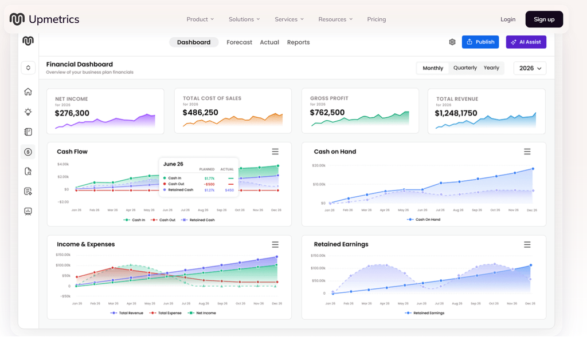587x353 pixels.
Task: Click the Financial Dashboard heading
Action: tap(79, 64)
